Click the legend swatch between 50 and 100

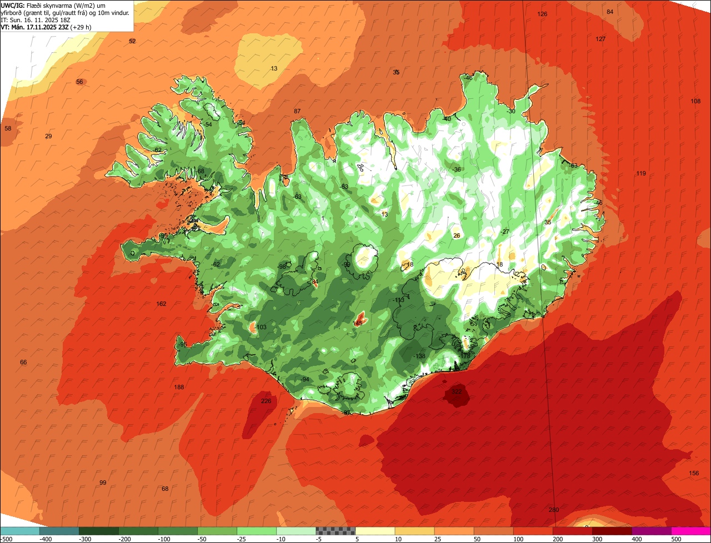[493, 531]
